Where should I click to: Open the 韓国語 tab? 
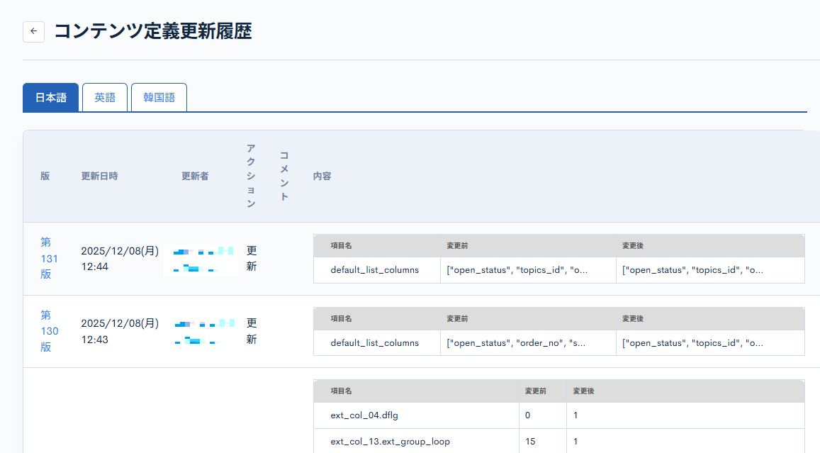[x=159, y=97]
